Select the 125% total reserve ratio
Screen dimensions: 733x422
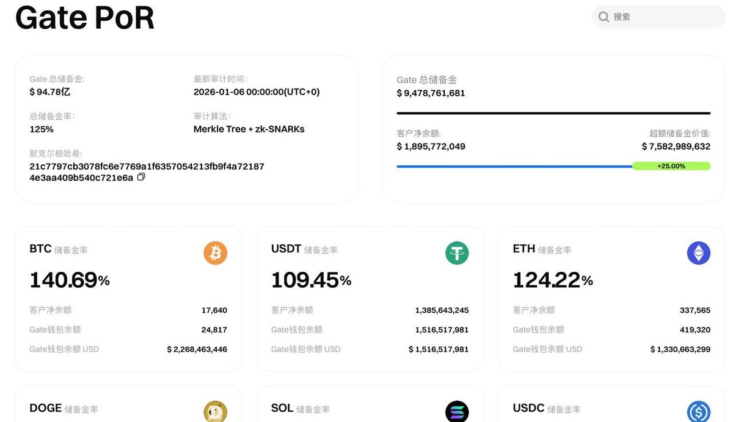42,129
